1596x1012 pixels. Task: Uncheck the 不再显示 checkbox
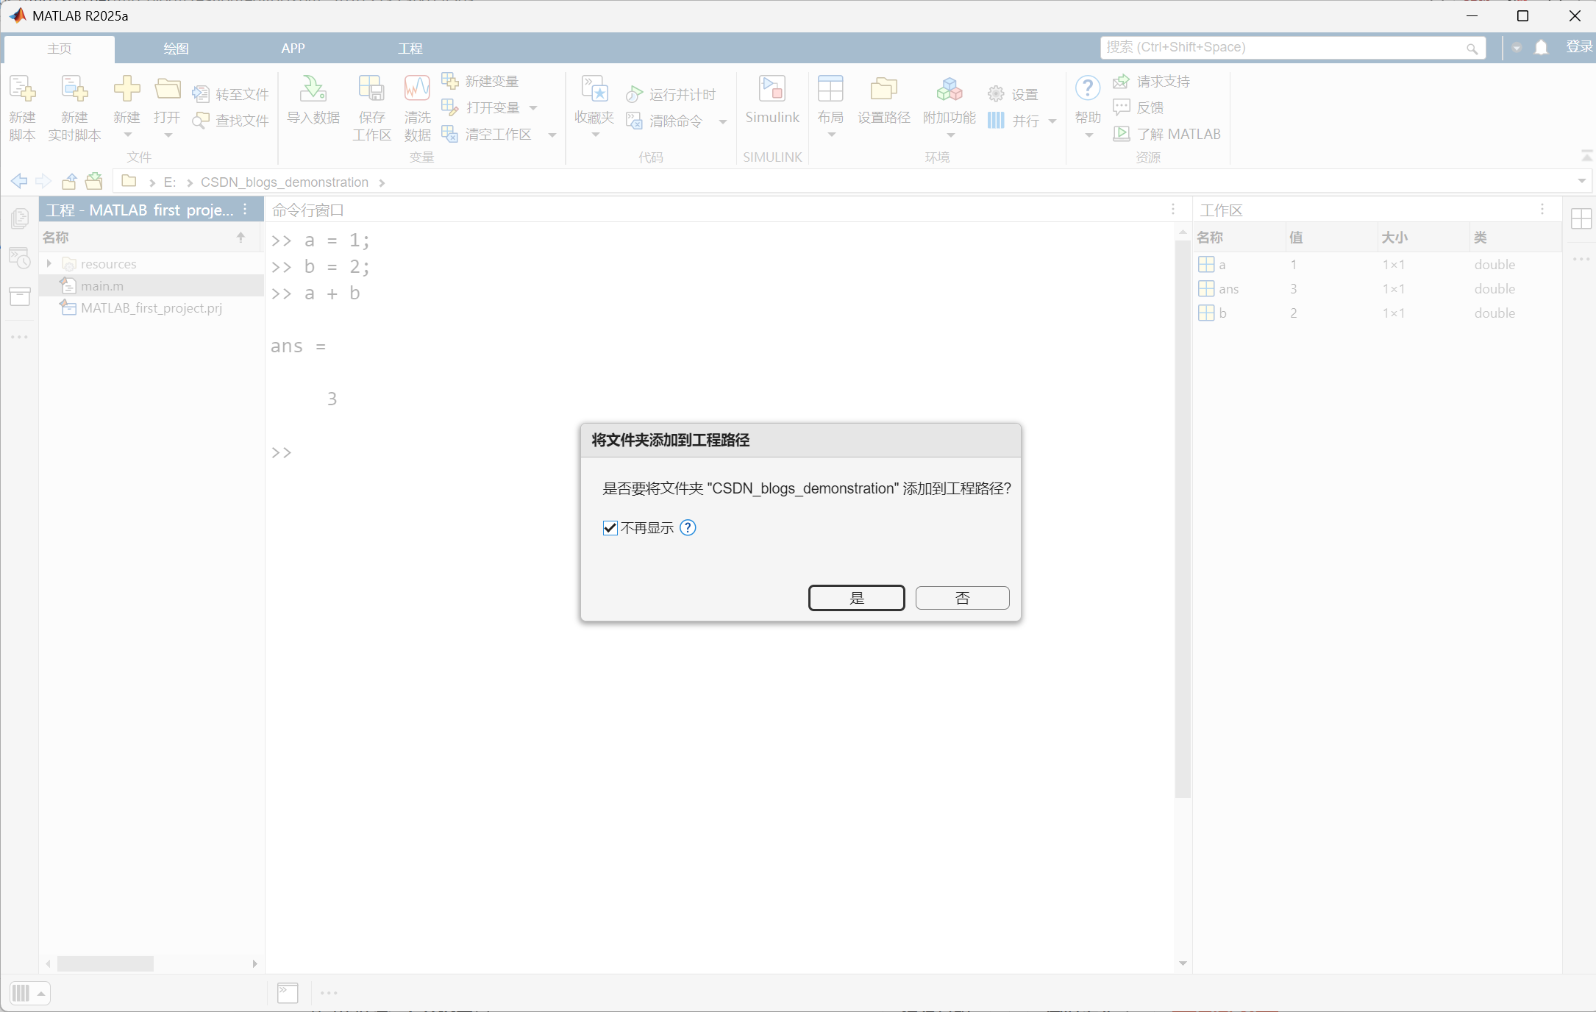pyautogui.click(x=610, y=527)
